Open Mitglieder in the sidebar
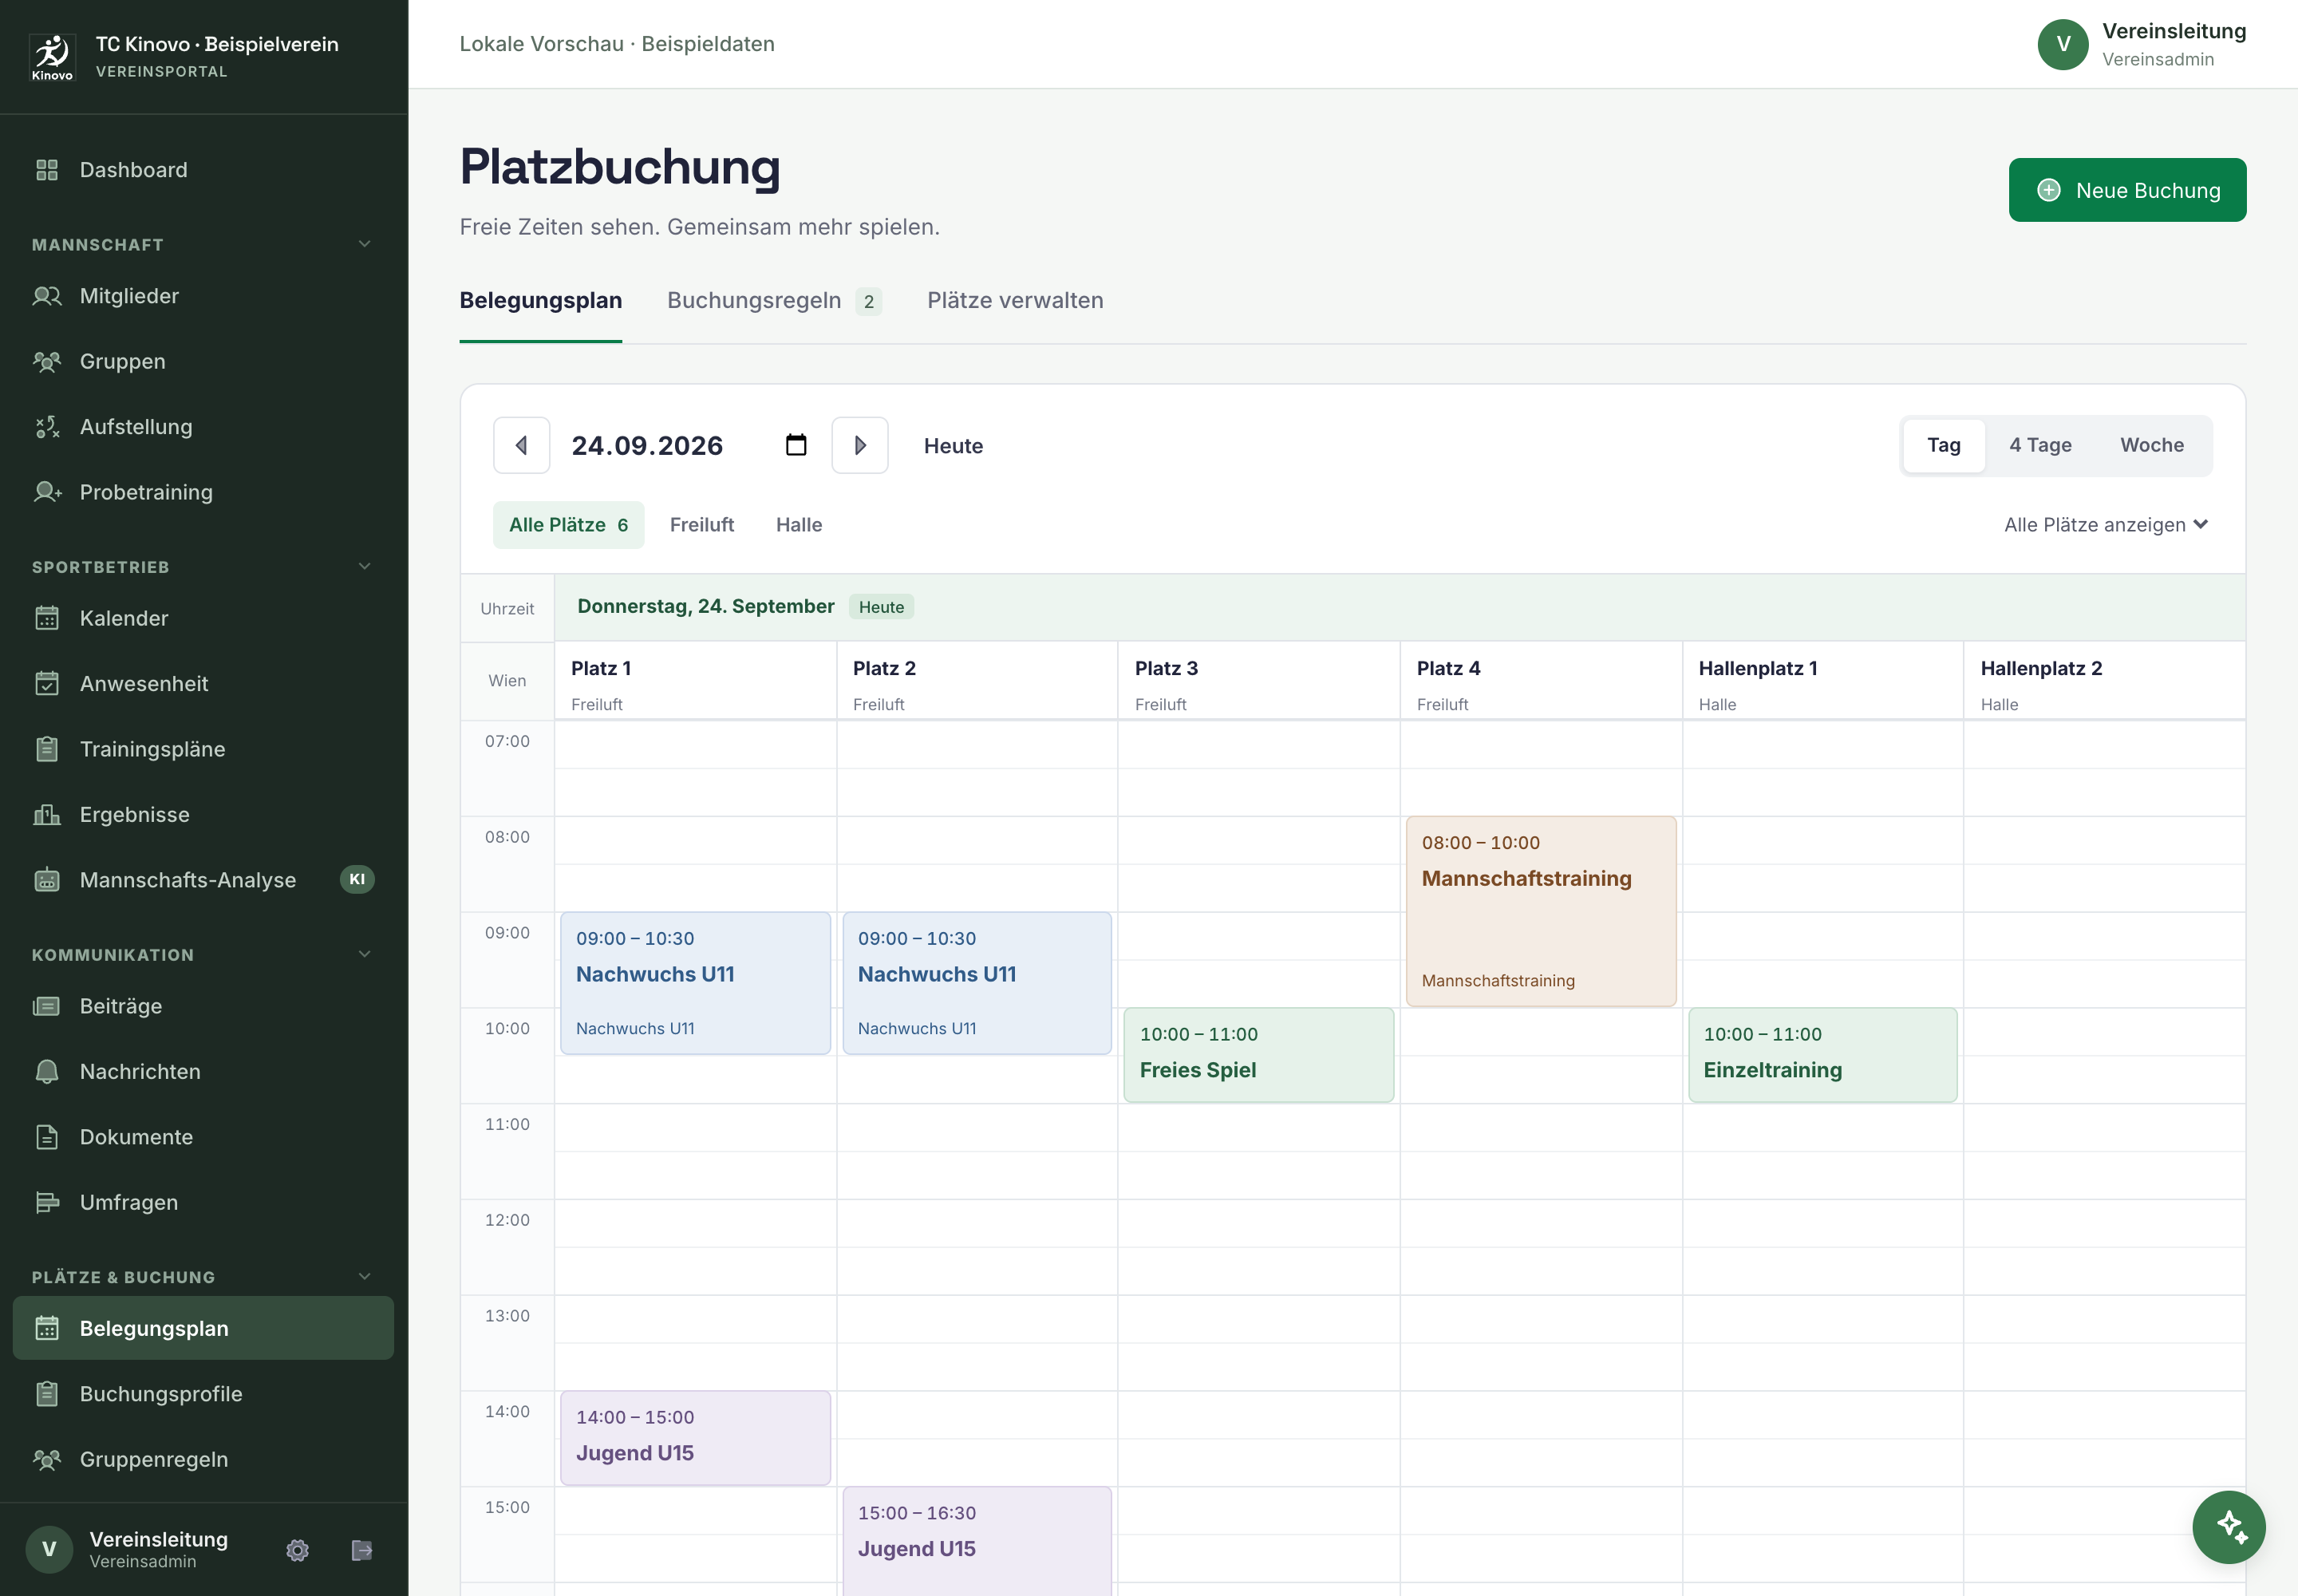2298x1596 pixels. click(203, 296)
